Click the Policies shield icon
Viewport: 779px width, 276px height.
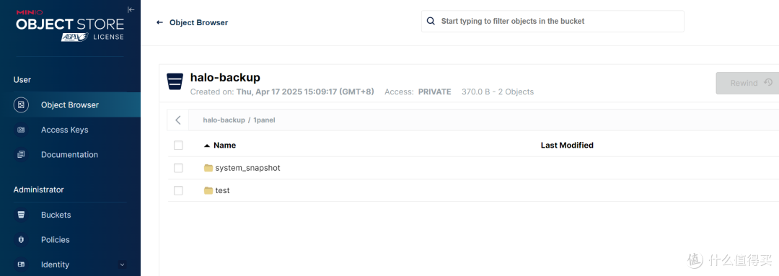tap(21, 240)
